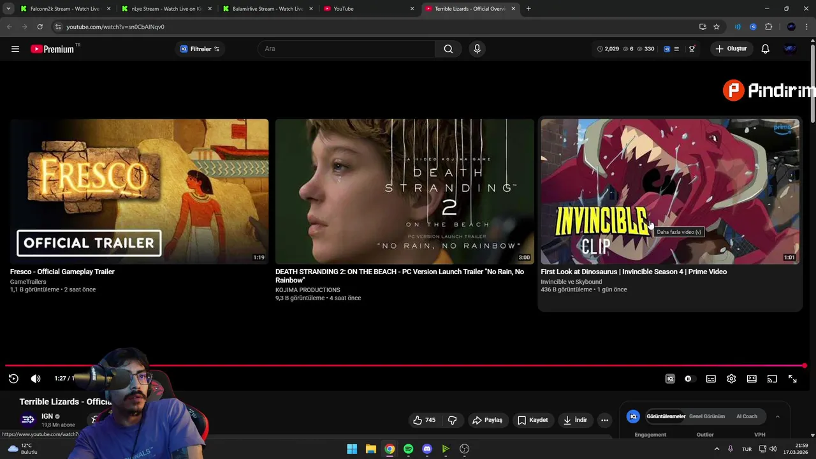The image size is (816, 459).
Task: Collapse the vidIQ panel chevron
Action: coord(777,416)
